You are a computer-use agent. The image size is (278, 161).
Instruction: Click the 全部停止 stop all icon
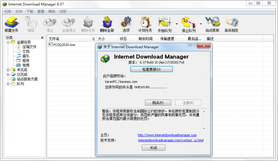coord(69,24)
